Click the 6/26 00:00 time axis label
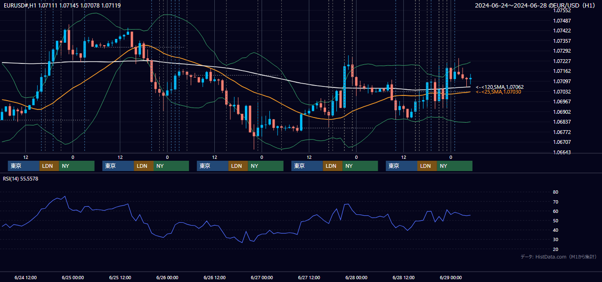The image size is (602, 282). point(167,277)
